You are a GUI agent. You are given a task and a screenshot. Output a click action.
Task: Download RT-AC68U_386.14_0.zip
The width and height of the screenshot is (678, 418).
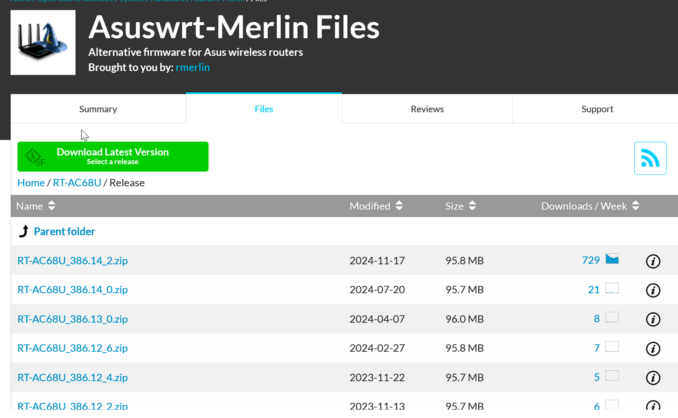[72, 289]
